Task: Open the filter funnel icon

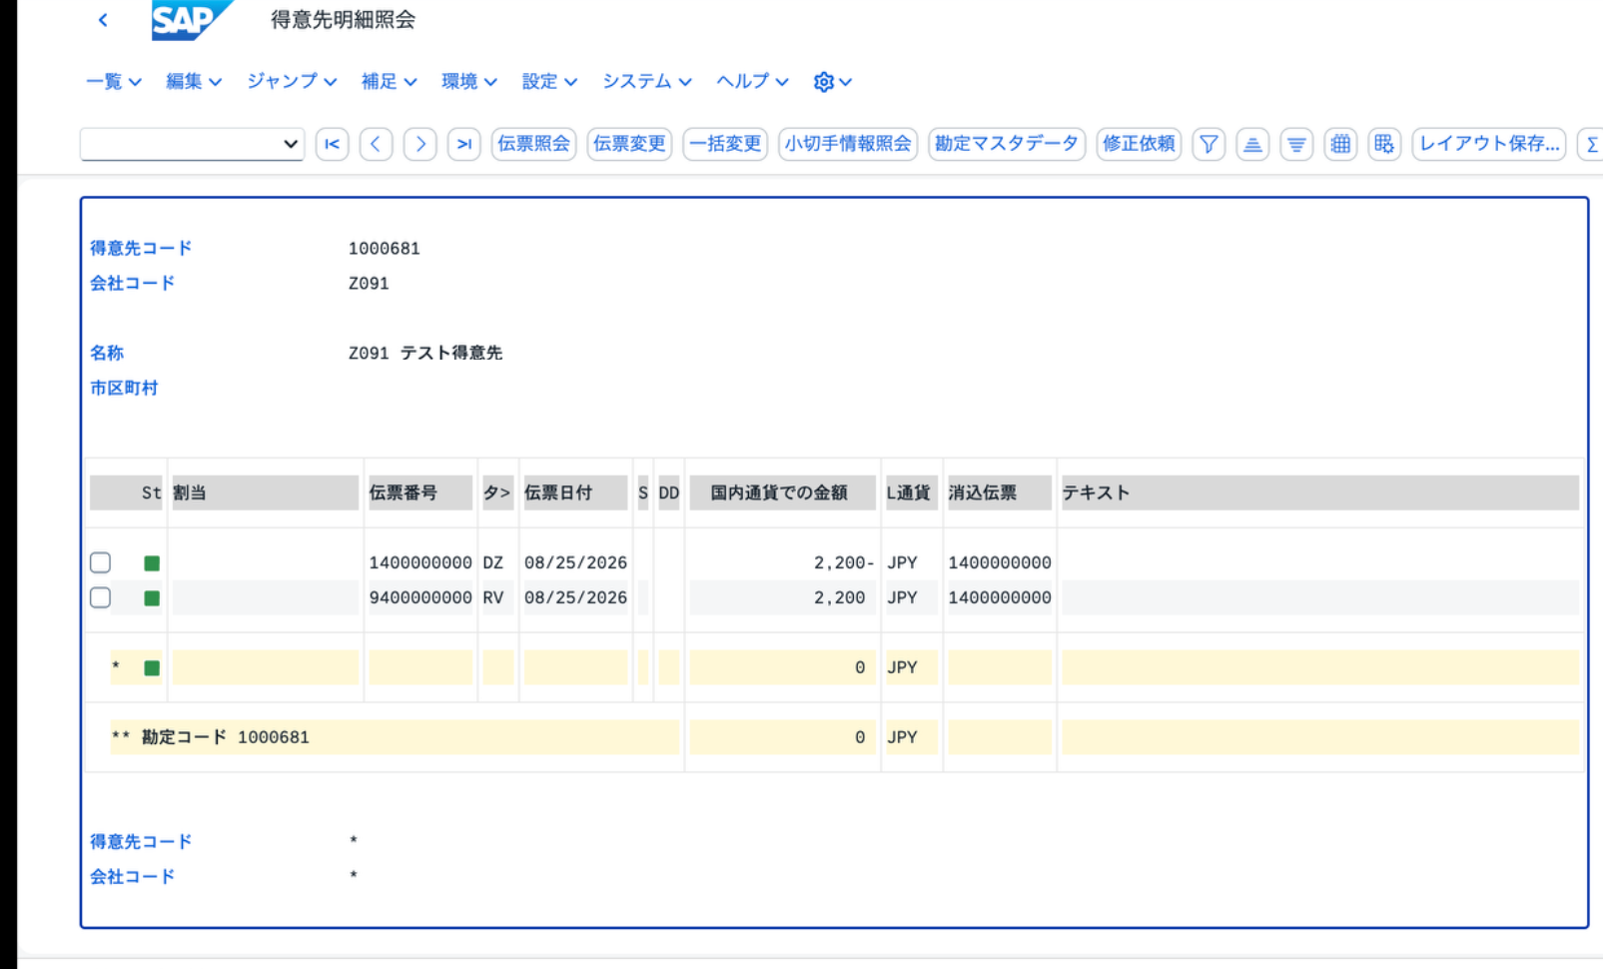Action: [x=1208, y=144]
